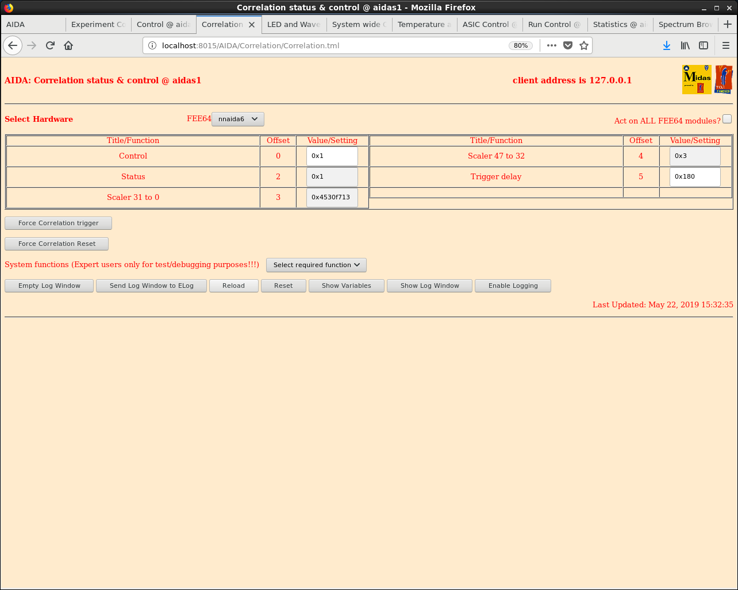Open a new tab with plus icon
This screenshot has height=590, width=738.
(x=728, y=24)
